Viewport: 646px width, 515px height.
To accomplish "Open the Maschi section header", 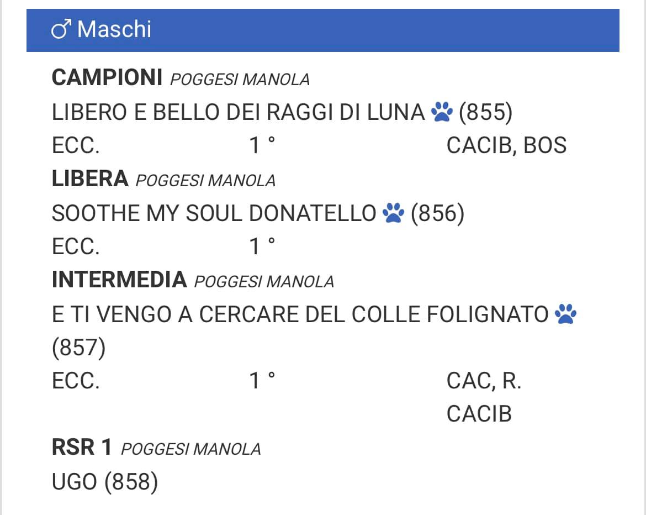I will [x=322, y=30].
